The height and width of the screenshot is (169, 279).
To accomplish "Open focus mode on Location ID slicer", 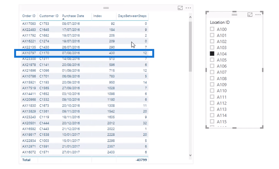I will (x=250, y=15).
